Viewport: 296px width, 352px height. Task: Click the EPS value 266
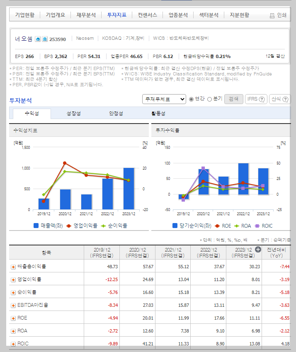click(x=29, y=56)
